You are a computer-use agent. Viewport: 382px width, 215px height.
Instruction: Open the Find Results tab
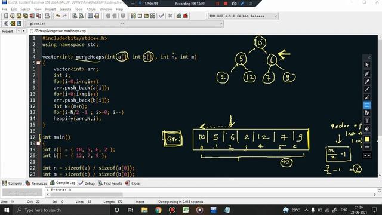pos(110,183)
